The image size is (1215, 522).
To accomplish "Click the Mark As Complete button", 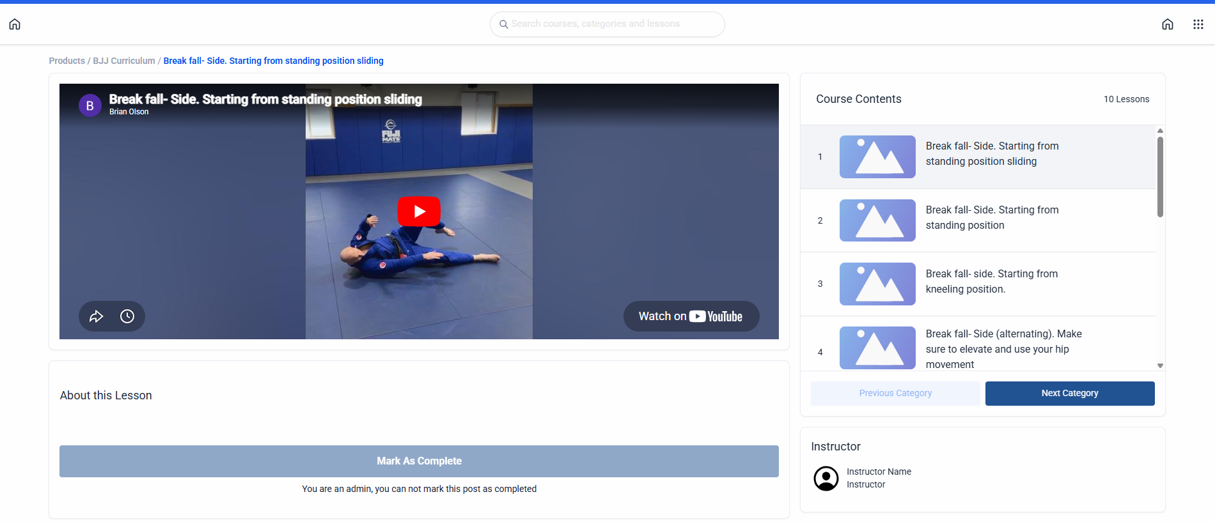I will [419, 461].
